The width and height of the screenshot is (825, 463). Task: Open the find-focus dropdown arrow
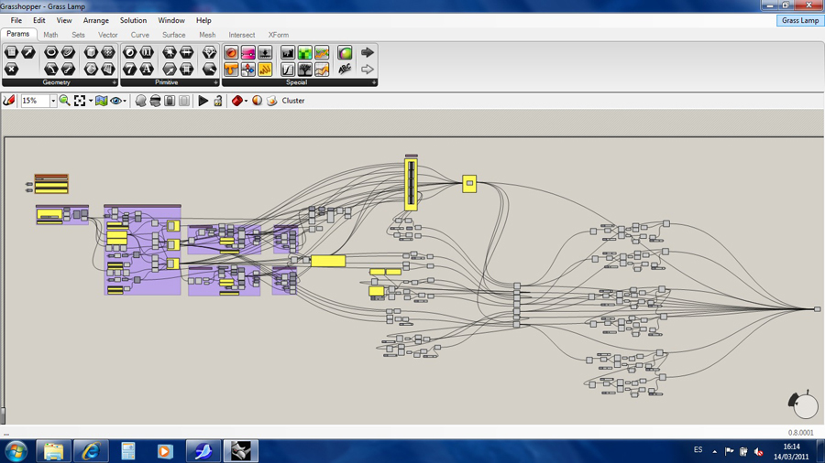[x=91, y=101]
